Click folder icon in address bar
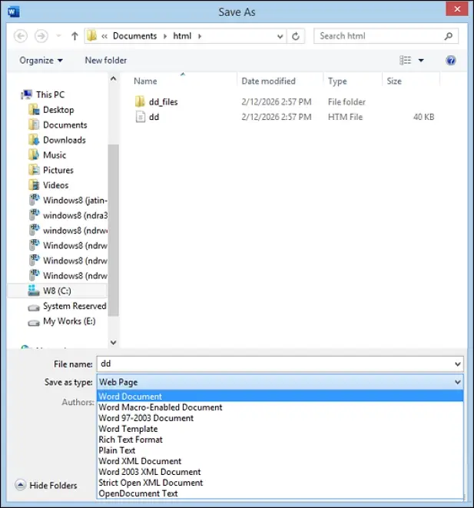Viewport: 474px width, 508px height. pos(92,35)
